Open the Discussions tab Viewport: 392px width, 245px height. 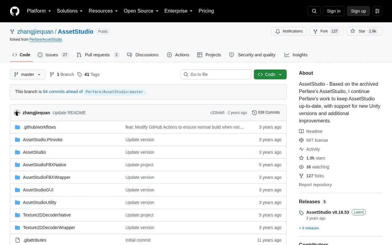click(143, 55)
